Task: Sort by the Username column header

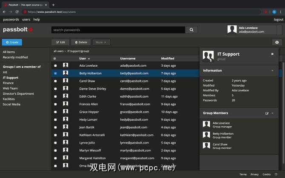Action: (128, 59)
